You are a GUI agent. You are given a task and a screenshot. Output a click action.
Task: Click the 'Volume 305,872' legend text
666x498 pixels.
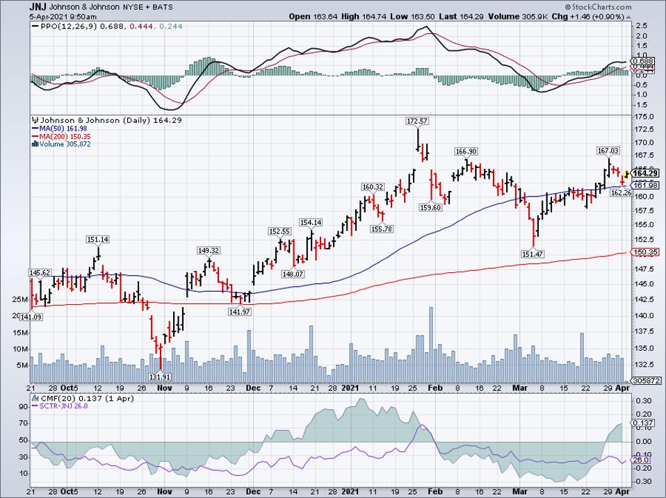(x=65, y=144)
